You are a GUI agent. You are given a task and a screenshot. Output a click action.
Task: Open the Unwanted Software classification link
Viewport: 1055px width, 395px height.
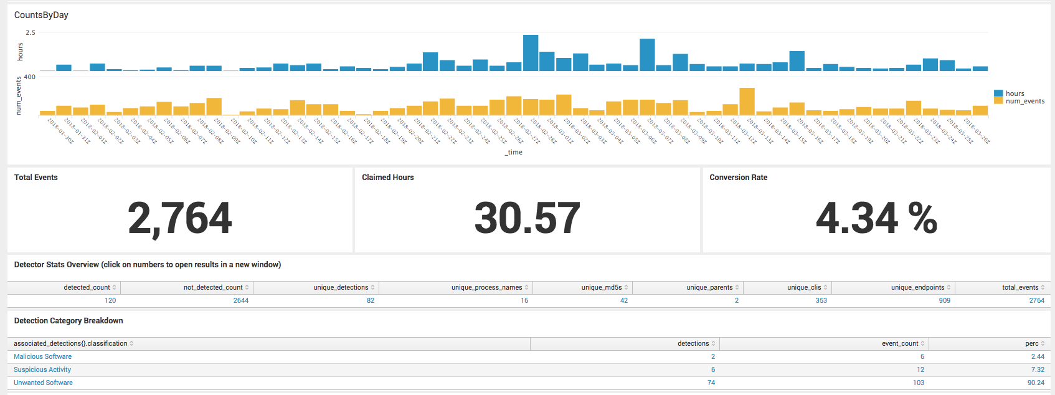pos(44,383)
